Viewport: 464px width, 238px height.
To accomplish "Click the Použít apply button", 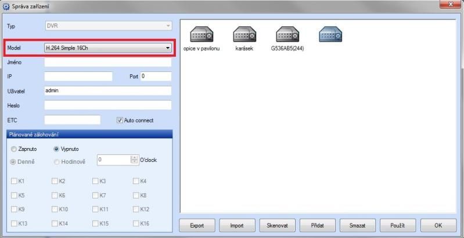I will (398, 225).
